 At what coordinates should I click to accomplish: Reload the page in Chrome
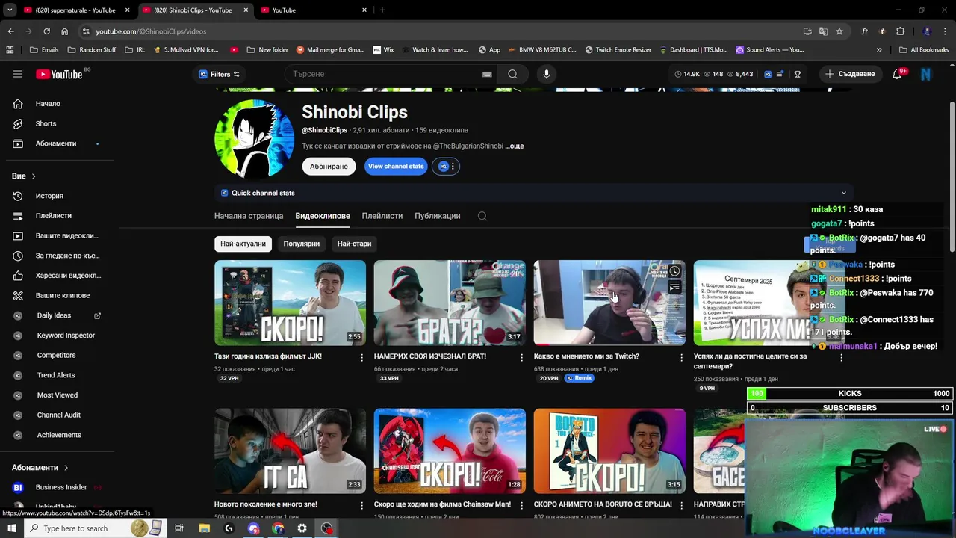click(x=46, y=31)
